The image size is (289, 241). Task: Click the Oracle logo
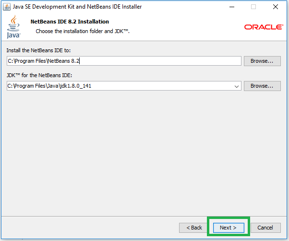264,27
